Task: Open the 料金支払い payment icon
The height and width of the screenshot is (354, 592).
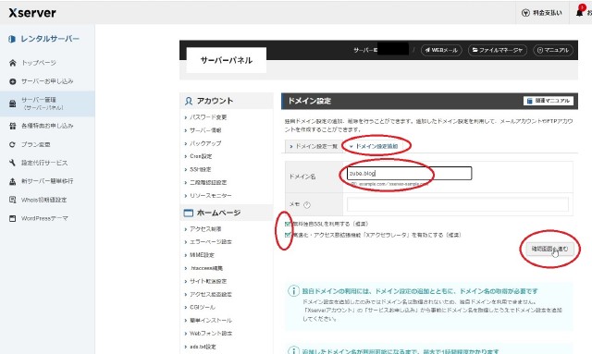Action: pos(525,13)
